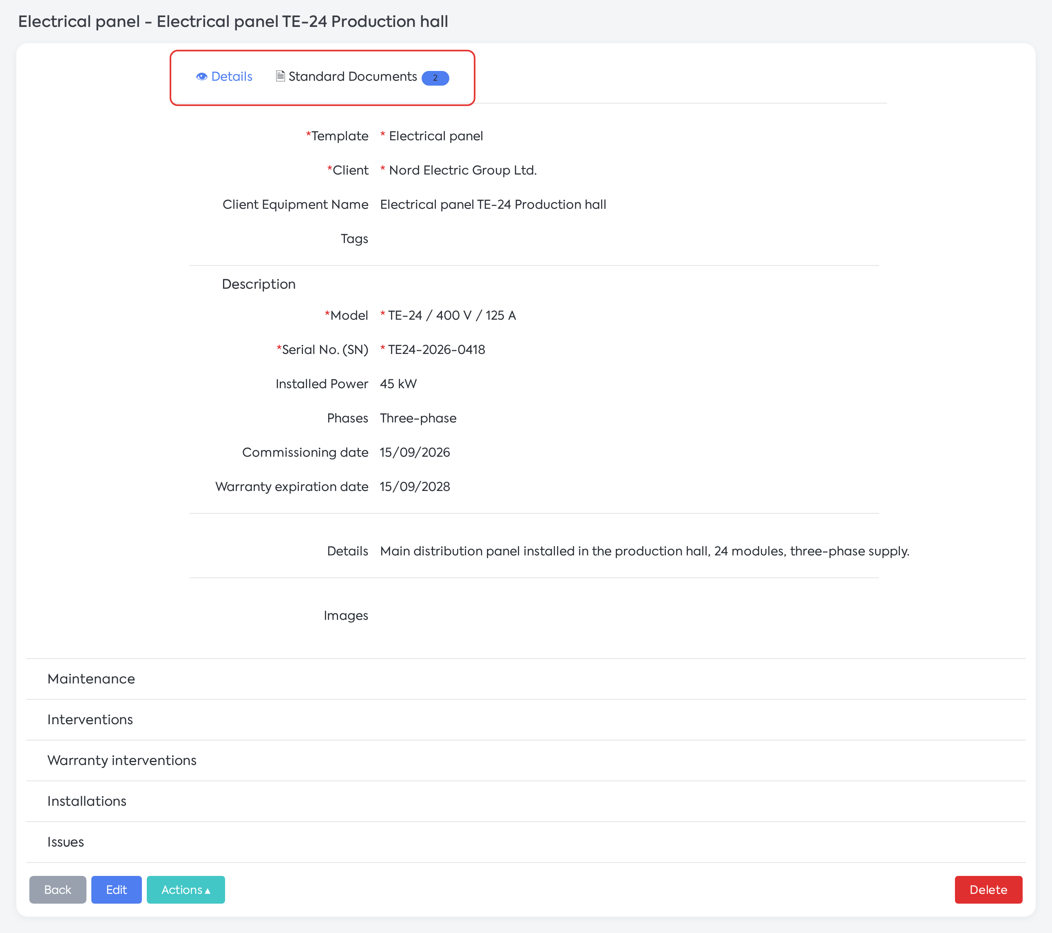Open the Details tab
This screenshot has height=933, width=1052.
pos(224,77)
